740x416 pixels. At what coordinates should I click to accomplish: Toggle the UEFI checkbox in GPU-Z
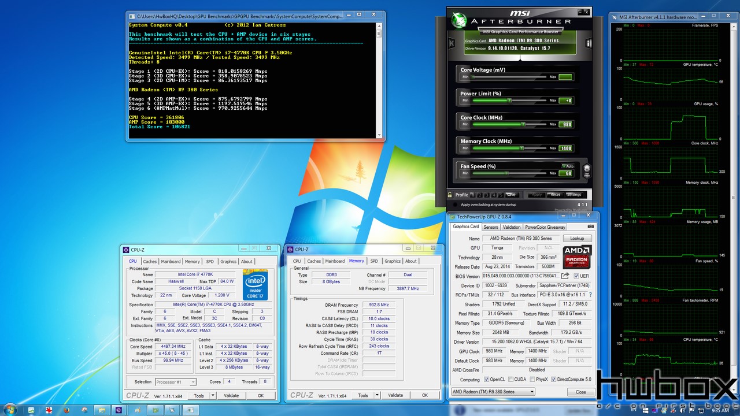coord(576,276)
